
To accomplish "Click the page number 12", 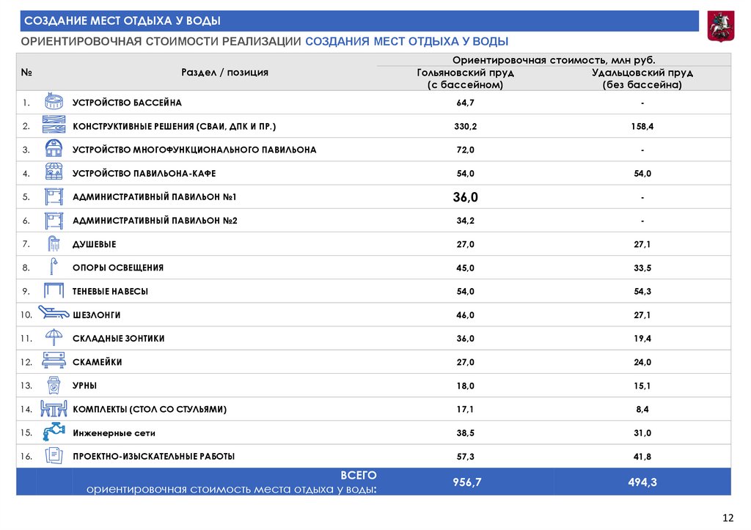I will 728,518.
